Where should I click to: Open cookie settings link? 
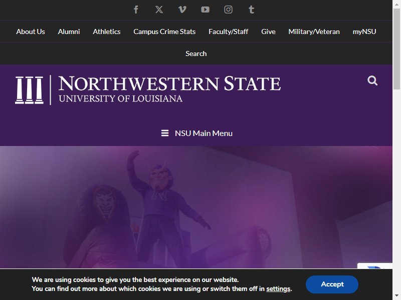click(278, 289)
